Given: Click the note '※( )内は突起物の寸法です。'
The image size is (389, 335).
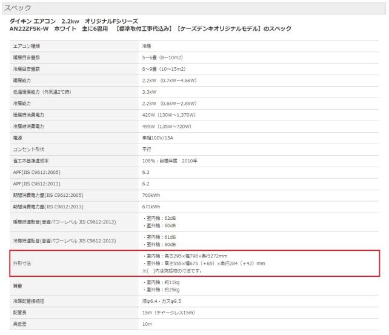Looking at the screenshot, I should pyautogui.click(x=172, y=271).
